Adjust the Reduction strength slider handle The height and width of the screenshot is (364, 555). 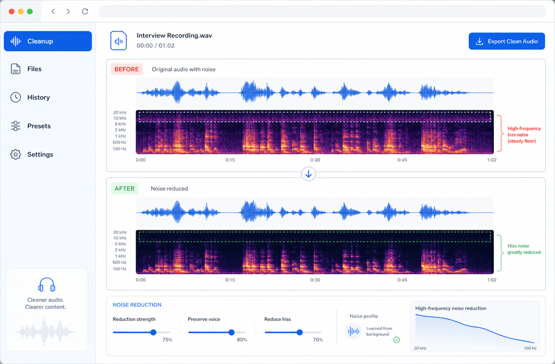pos(153,332)
